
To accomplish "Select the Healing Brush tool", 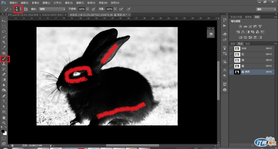I will [x=4, y=53].
